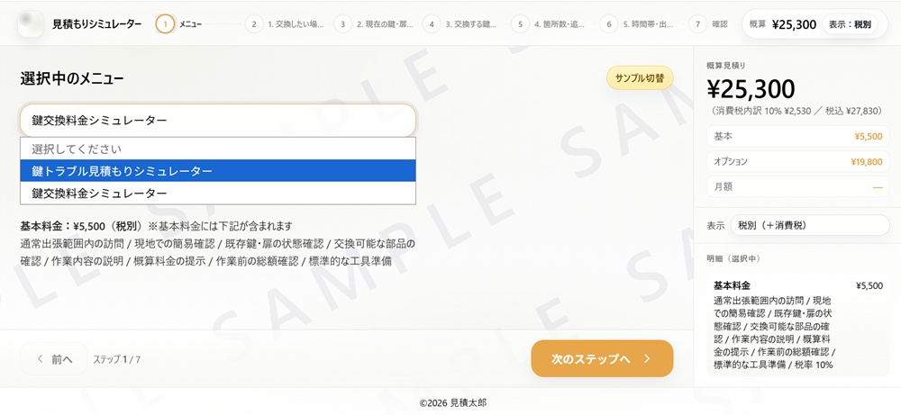Viewport: 901px width, 415px height.
Task: Open step 6 circle for 時間帯
Action: pyautogui.click(x=609, y=23)
